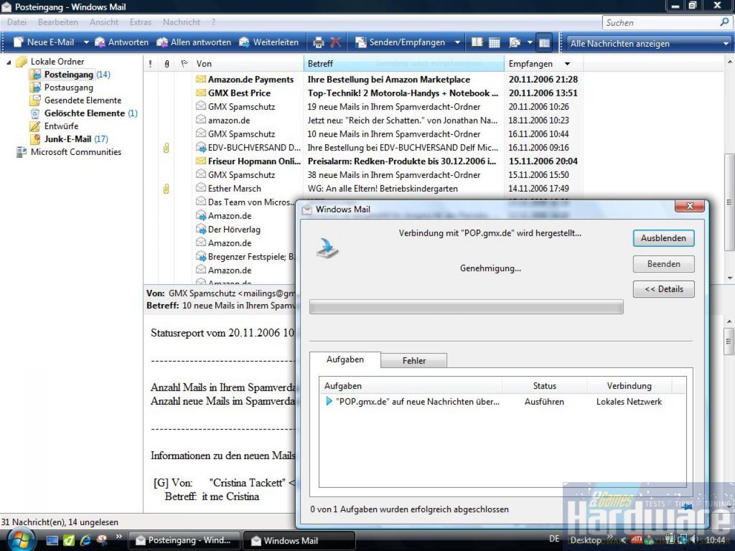Open the Junk-E-Mail folder

point(67,139)
